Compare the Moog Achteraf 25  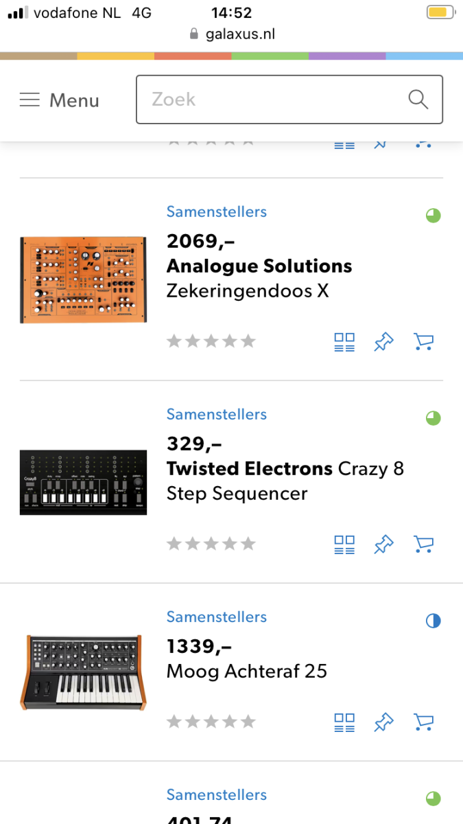click(344, 722)
